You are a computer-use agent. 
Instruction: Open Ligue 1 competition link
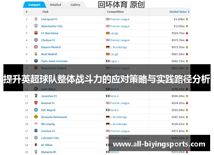pyautogui.click(x=114, y=61)
